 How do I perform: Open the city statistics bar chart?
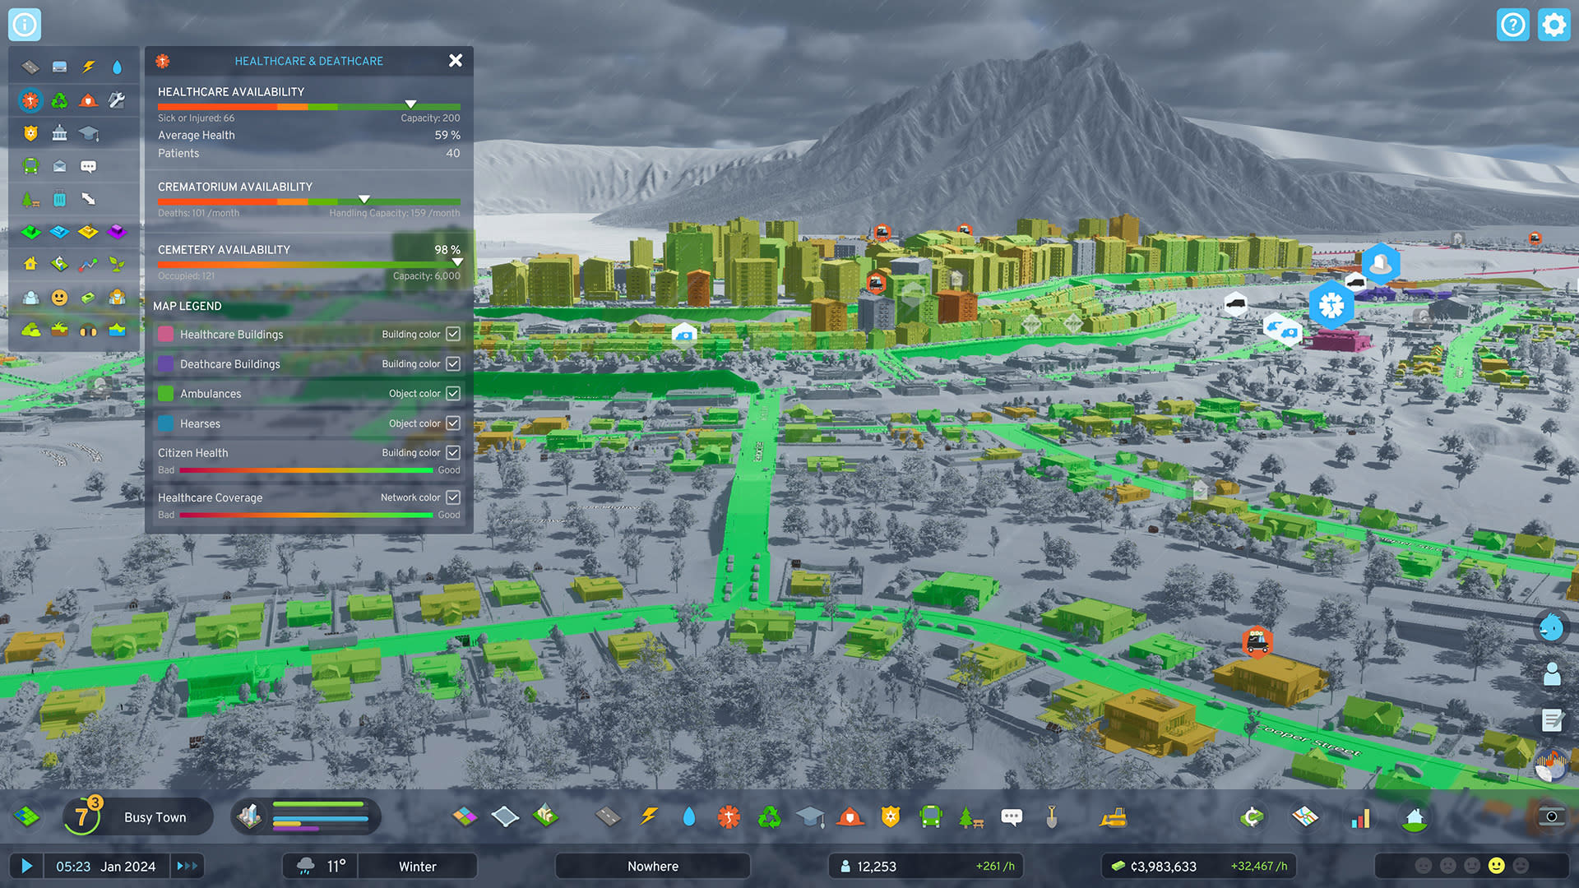coord(1361,817)
